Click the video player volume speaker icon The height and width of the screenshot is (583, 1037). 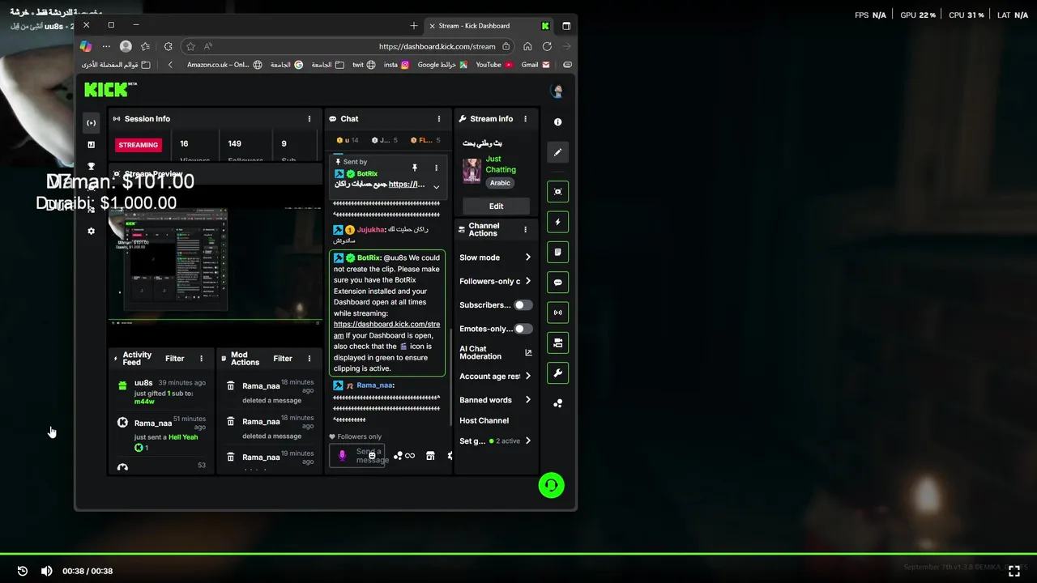coord(47,571)
